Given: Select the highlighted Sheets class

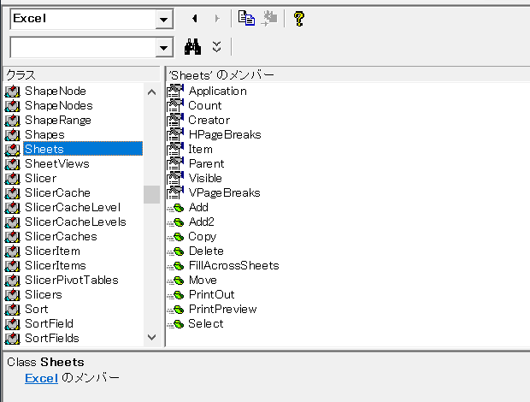Looking at the screenshot, I should click(x=83, y=149).
